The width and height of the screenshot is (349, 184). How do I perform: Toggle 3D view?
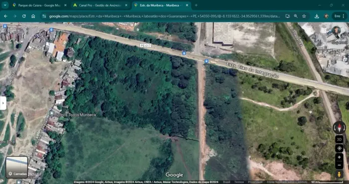pos(339,140)
